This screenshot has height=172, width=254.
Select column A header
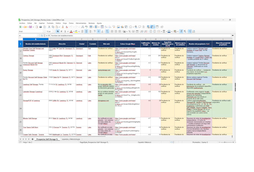pos(35,39)
